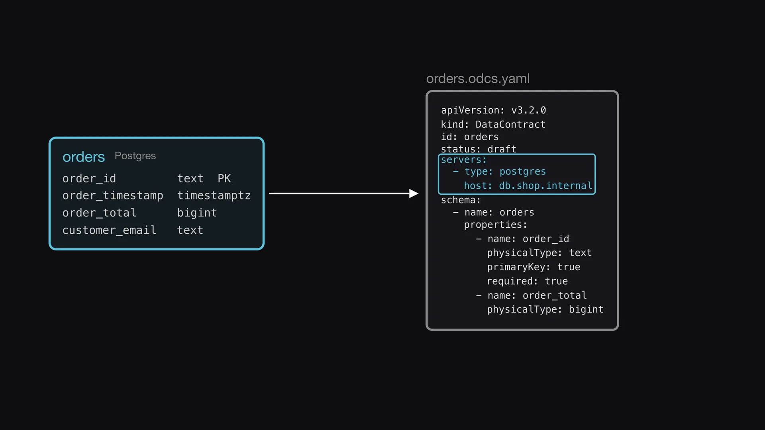This screenshot has height=430, width=765.
Task: Click the orders.odcs.yaml file name
Action: point(478,79)
